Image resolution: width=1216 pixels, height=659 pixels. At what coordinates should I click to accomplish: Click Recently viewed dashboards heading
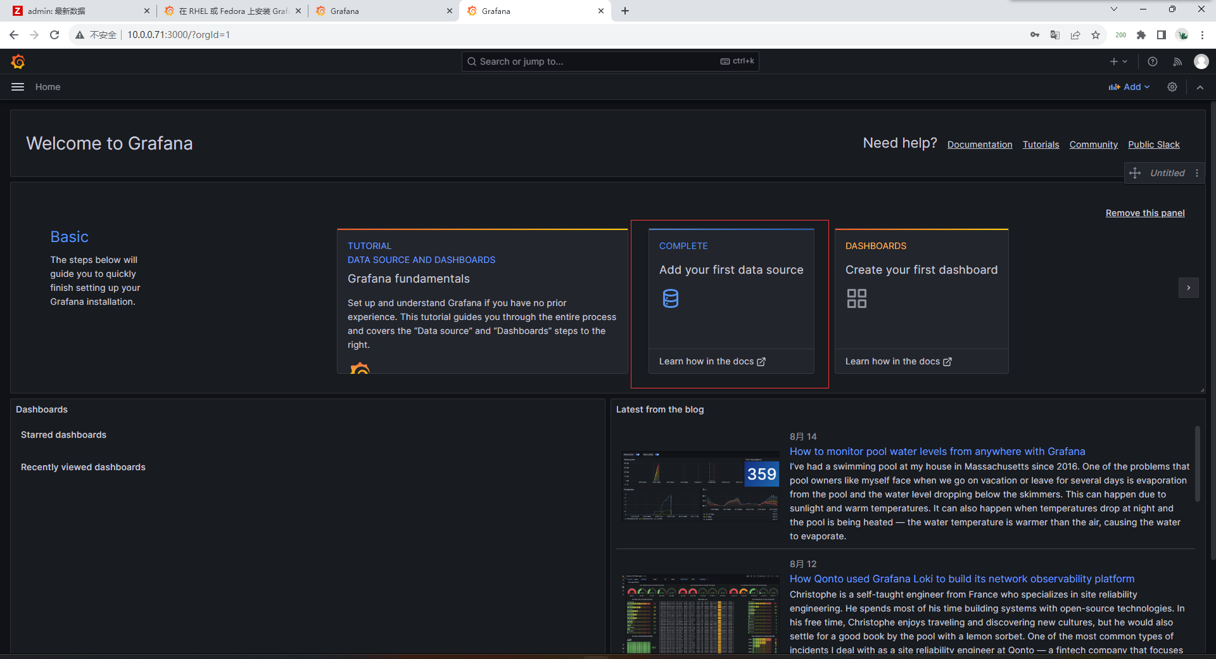point(83,467)
